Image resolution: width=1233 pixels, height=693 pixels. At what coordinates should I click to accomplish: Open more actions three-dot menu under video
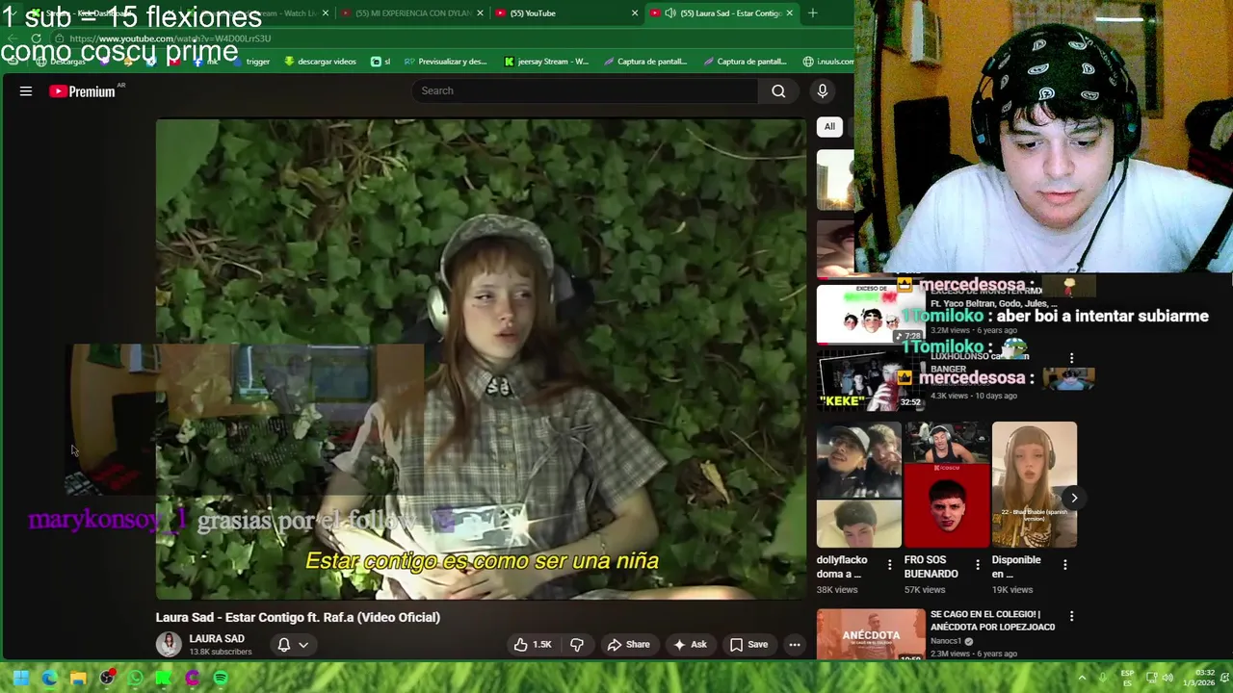click(x=795, y=645)
